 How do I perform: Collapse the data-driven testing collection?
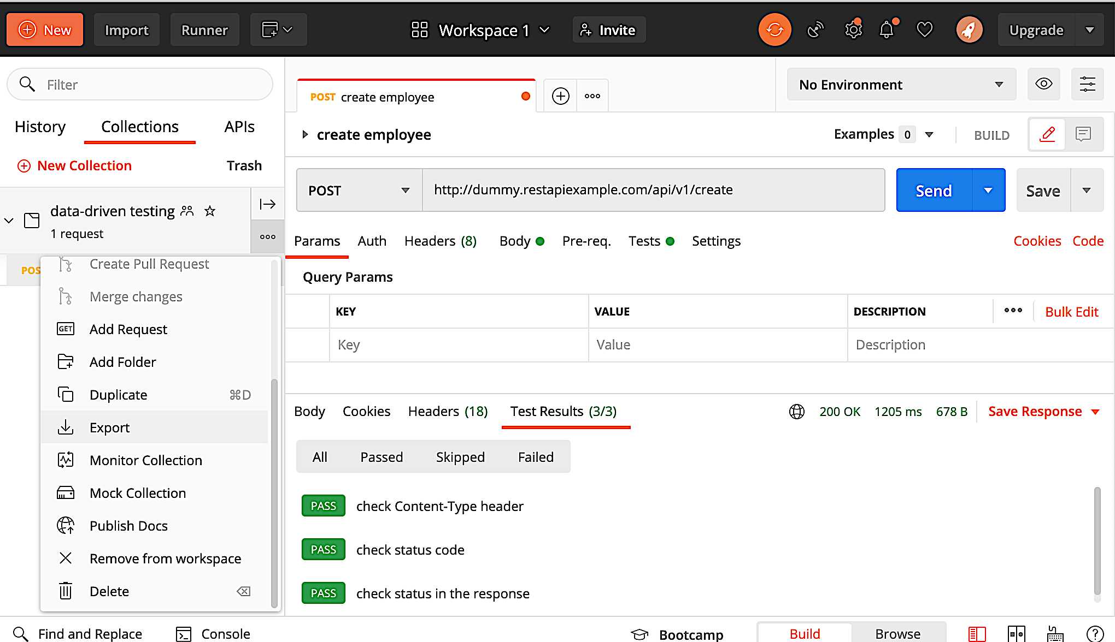(x=9, y=221)
